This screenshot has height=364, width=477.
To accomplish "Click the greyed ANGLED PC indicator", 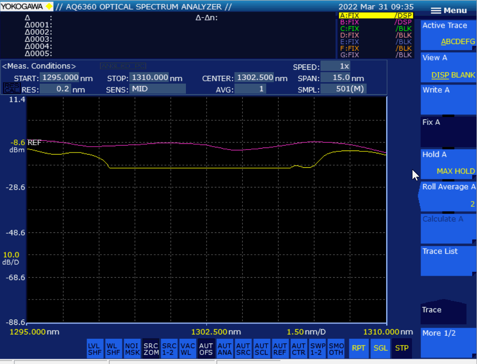I will (x=123, y=66).
